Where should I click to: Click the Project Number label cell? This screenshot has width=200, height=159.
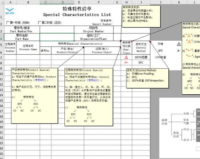(x=94, y=30)
